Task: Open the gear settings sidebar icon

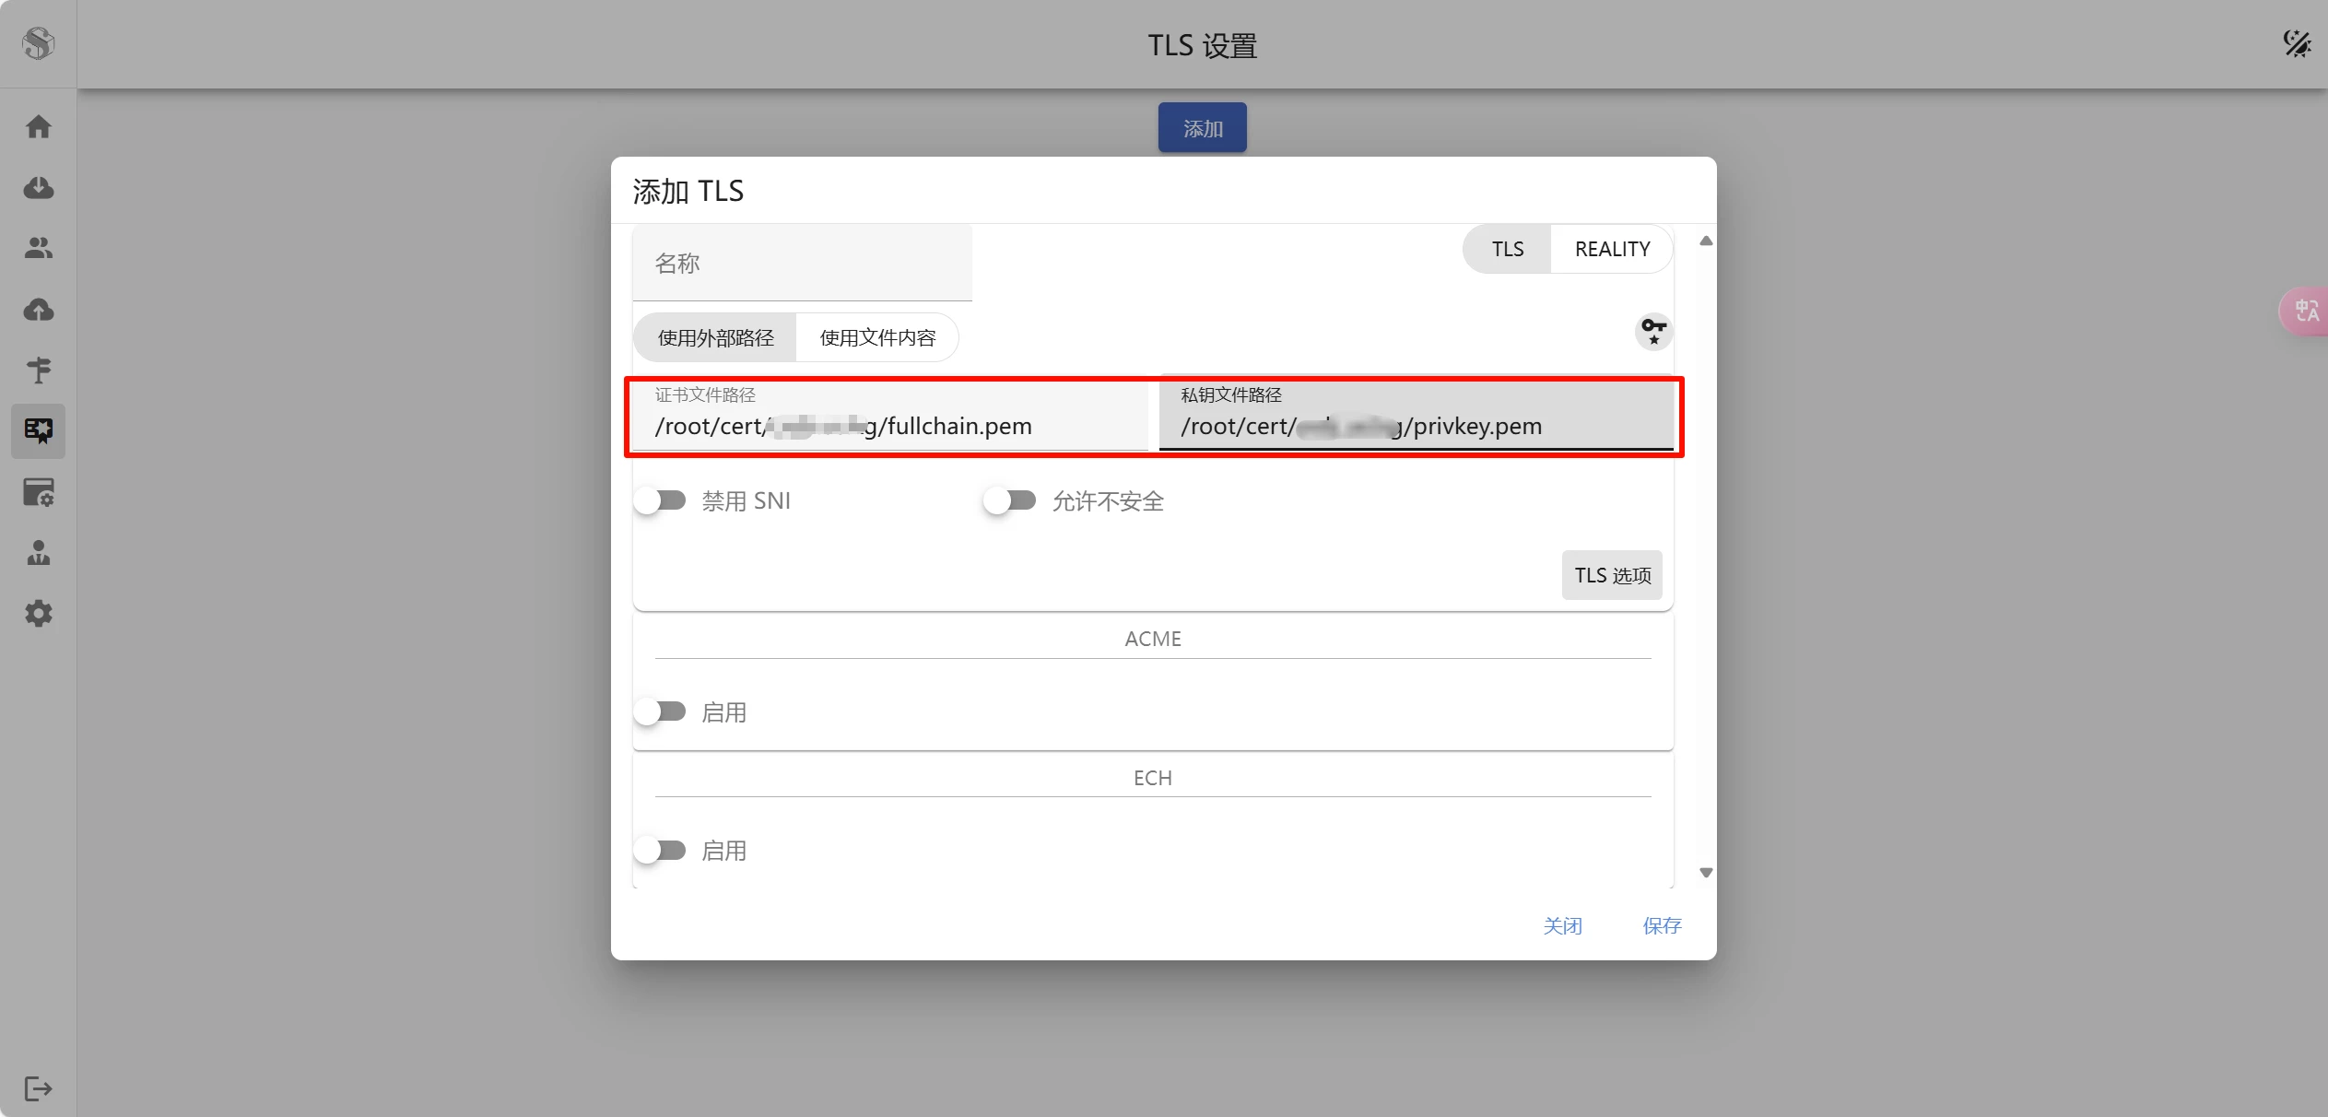Action: 38,614
